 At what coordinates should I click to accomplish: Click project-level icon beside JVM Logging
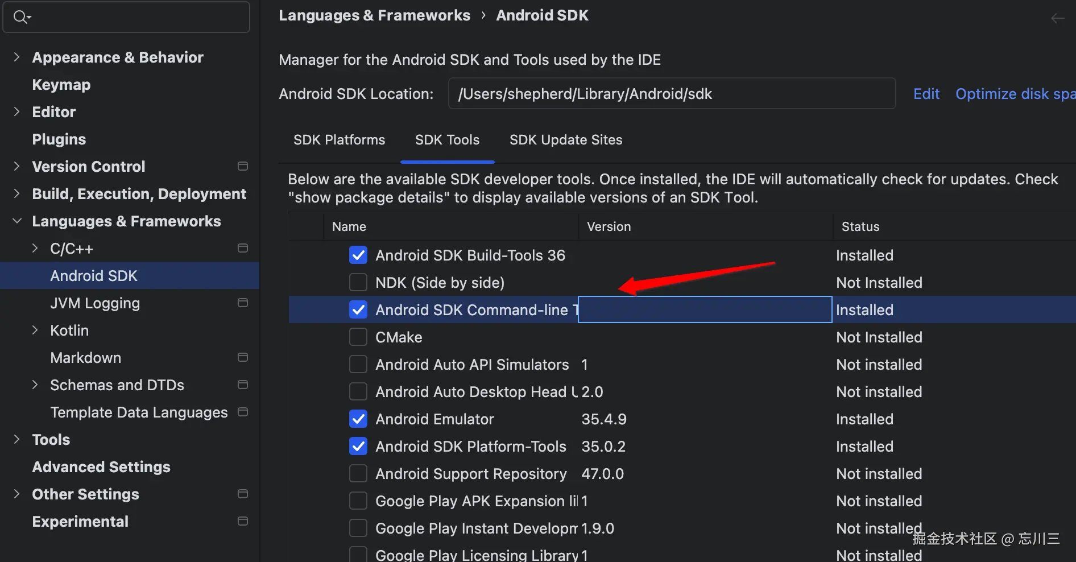243,303
